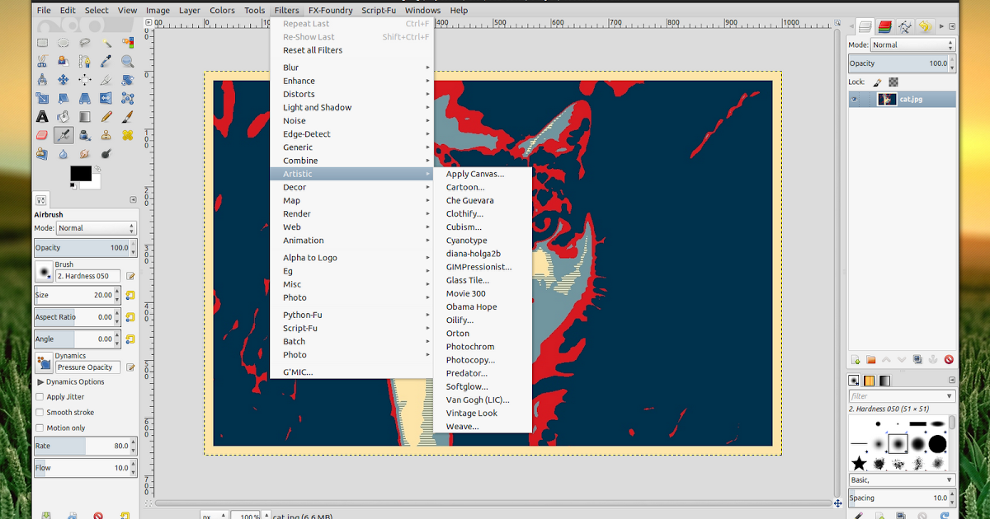990x519 pixels.
Task: Pick the Eraser tool
Action: tap(42, 134)
